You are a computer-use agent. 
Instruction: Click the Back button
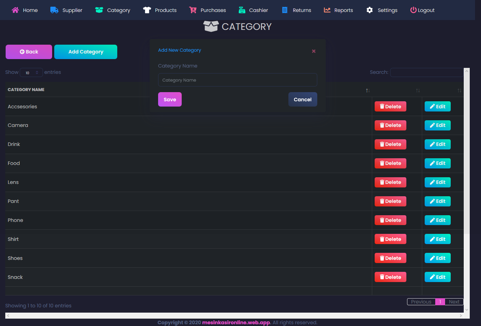[29, 52]
